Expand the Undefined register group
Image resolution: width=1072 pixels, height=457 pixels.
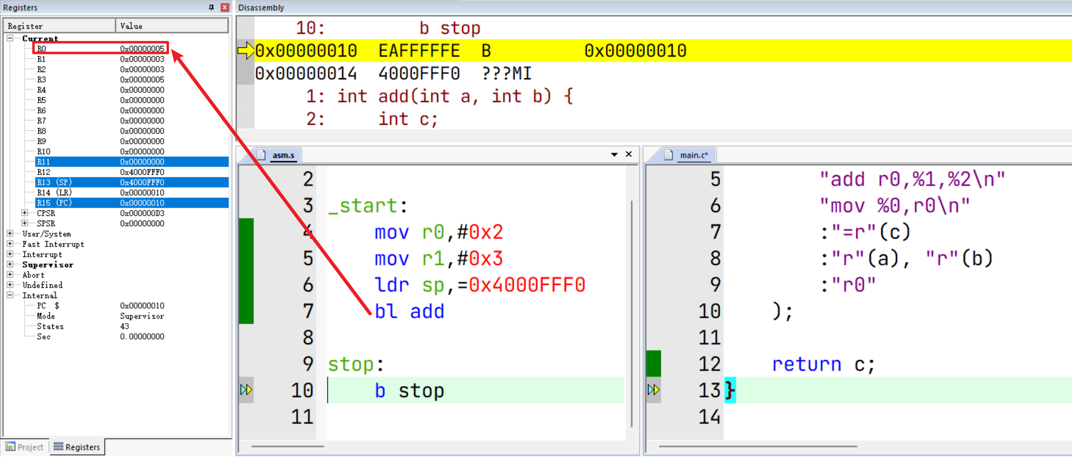(x=10, y=285)
